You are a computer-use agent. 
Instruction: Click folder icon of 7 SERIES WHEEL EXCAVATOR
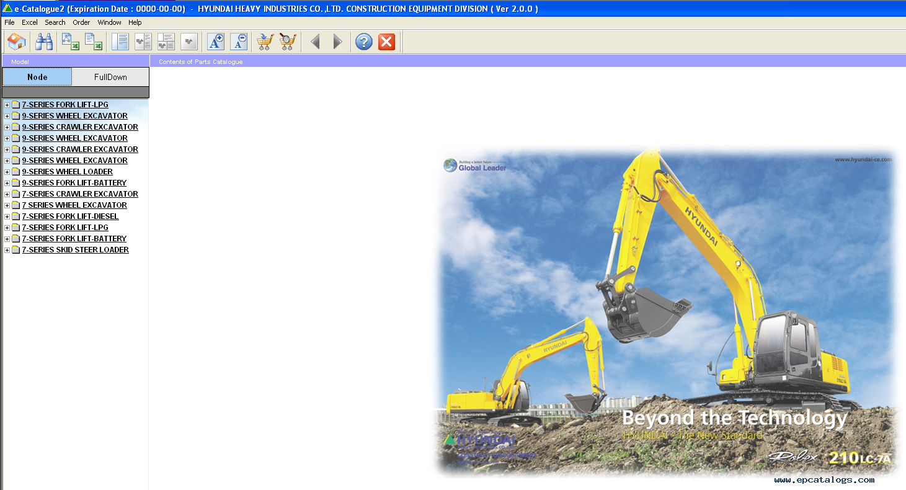[x=16, y=205]
